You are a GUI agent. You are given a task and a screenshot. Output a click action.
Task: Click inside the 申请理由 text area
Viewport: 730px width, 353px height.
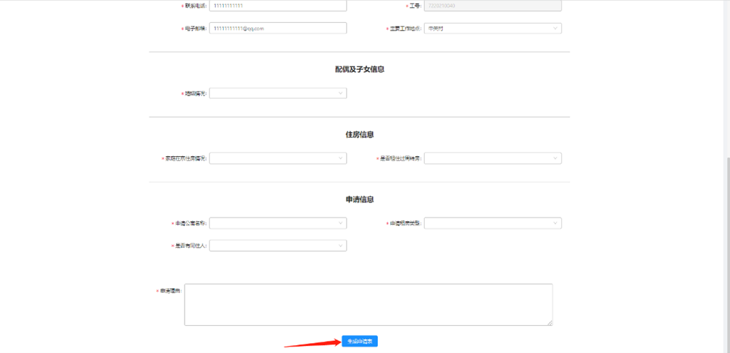point(369,305)
